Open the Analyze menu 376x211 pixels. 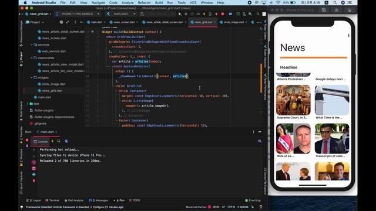pos(127,2)
